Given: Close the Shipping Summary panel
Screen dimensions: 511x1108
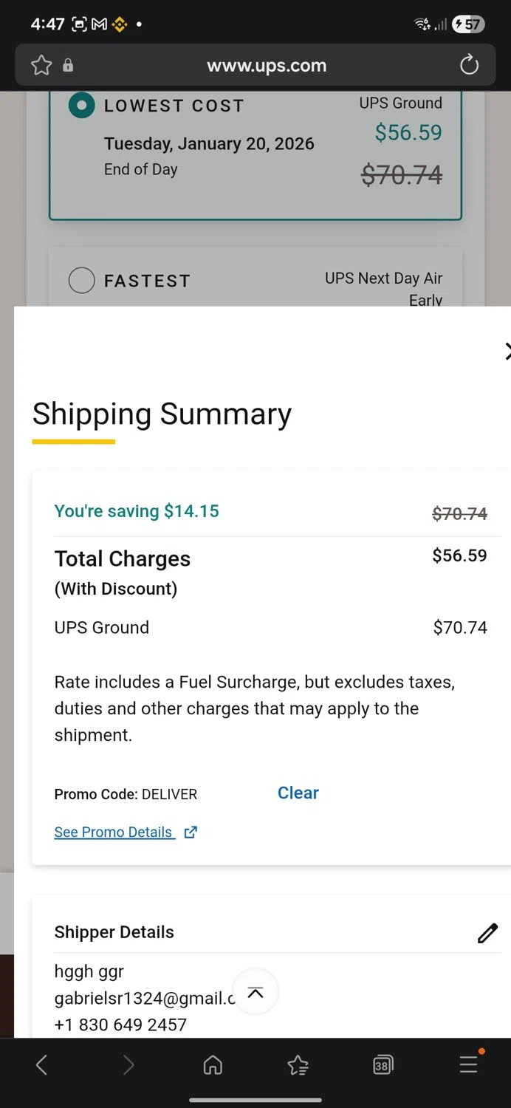Looking at the screenshot, I should click(x=507, y=352).
